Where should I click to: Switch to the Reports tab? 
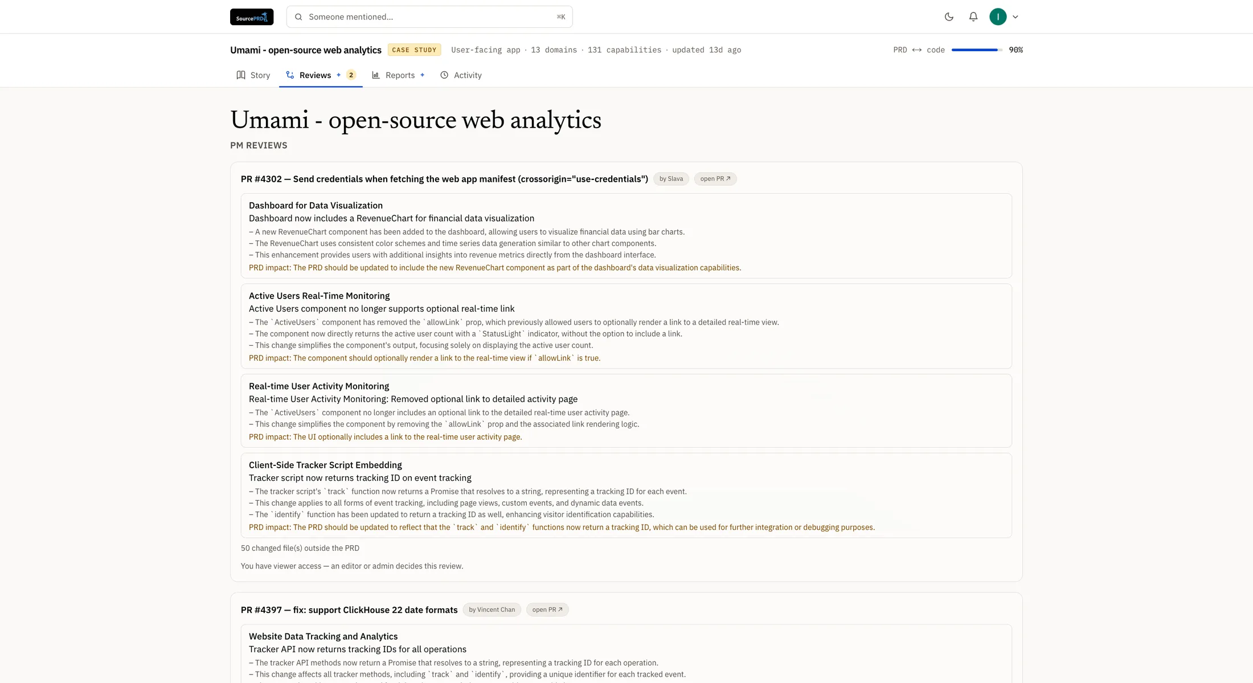[398, 75]
